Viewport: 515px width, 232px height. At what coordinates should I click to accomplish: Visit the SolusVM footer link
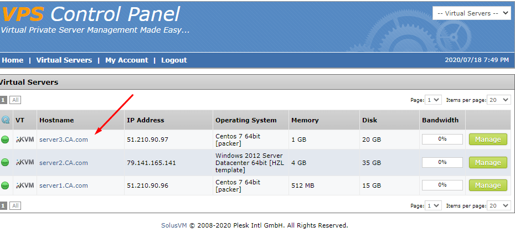[174, 225]
